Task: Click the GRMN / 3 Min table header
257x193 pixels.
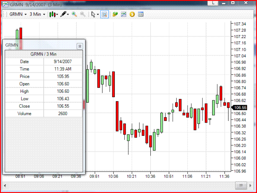Action: (44, 54)
